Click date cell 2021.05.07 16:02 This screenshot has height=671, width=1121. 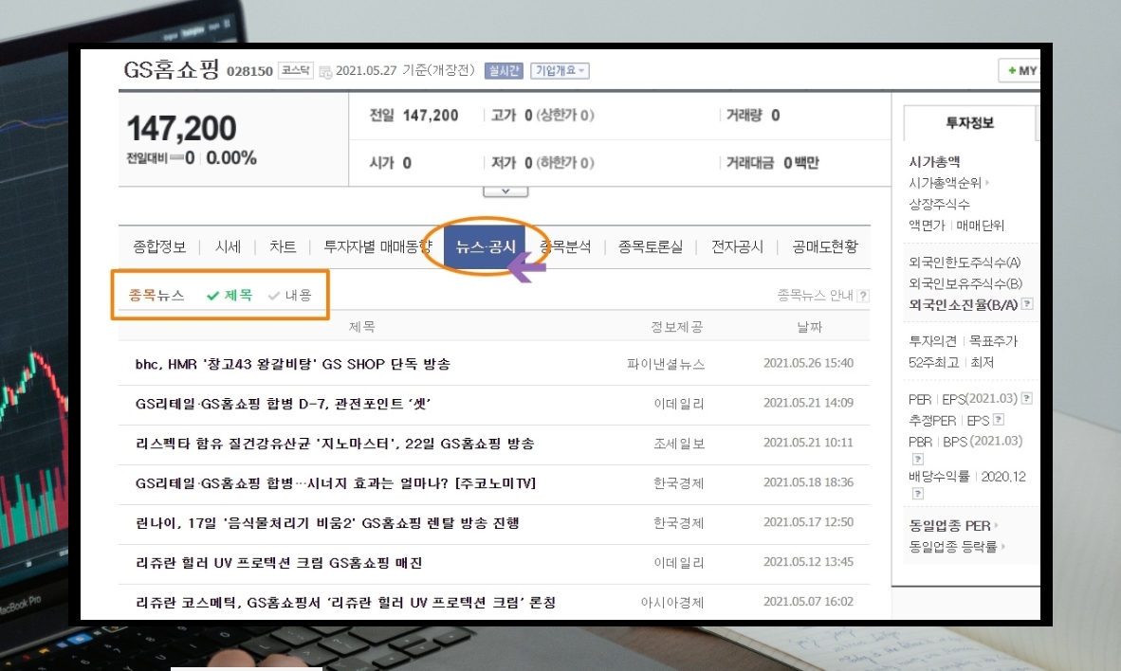809,602
